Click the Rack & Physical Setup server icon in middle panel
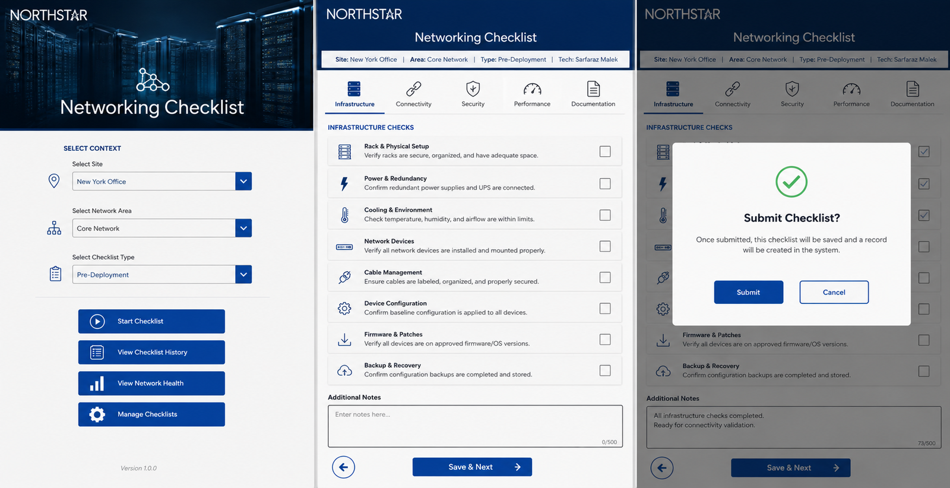 tap(344, 152)
